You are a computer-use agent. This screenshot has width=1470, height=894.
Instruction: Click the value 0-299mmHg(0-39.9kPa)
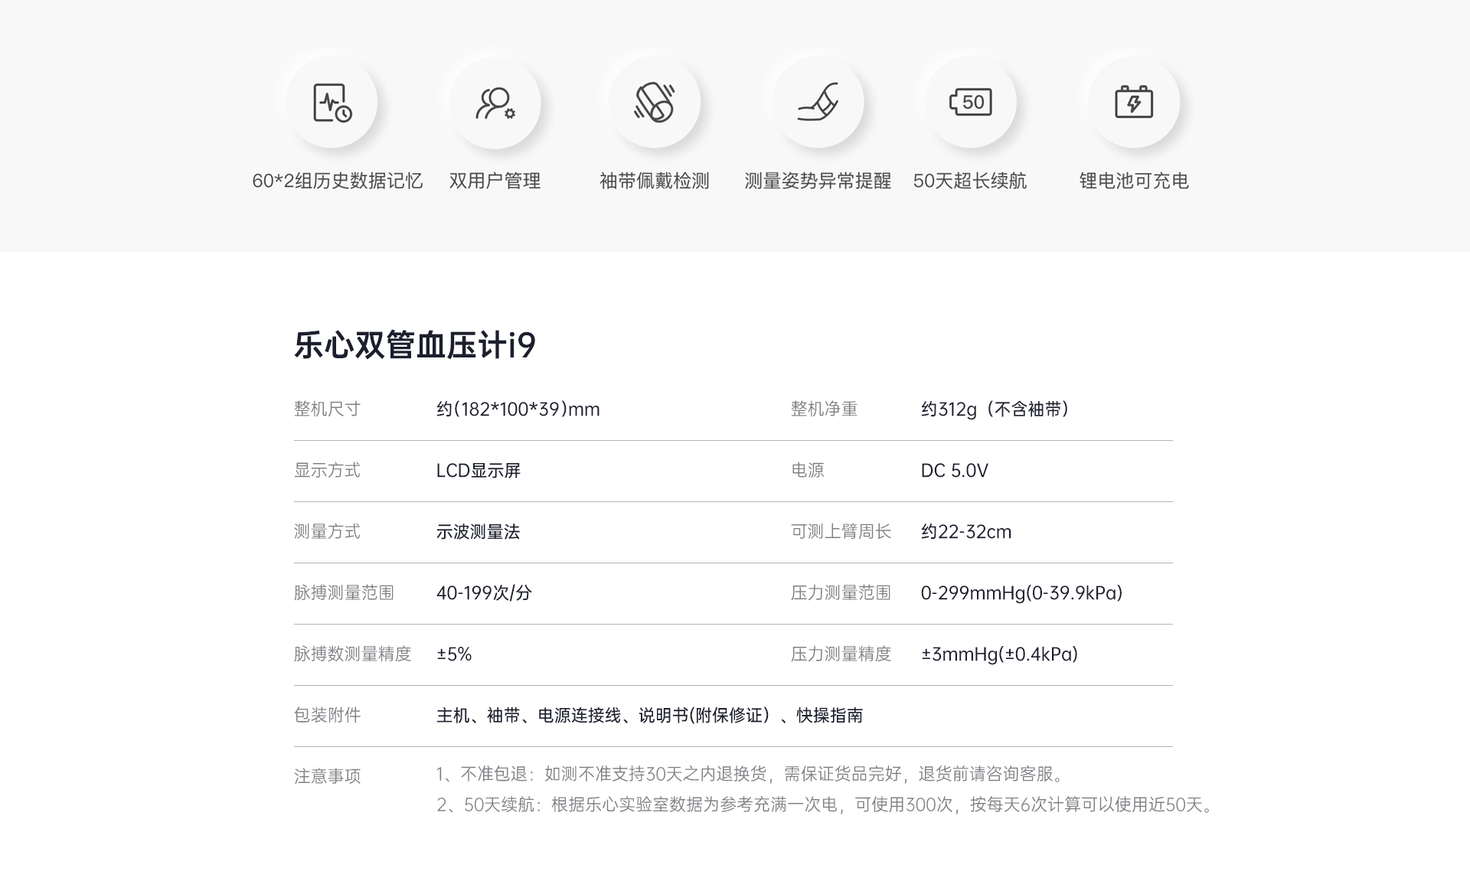click(x=1022, y=593)
